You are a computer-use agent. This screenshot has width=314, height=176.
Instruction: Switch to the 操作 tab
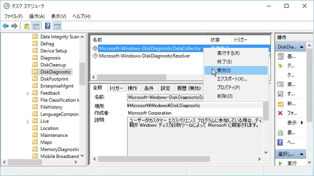click(x=132, y=88)
